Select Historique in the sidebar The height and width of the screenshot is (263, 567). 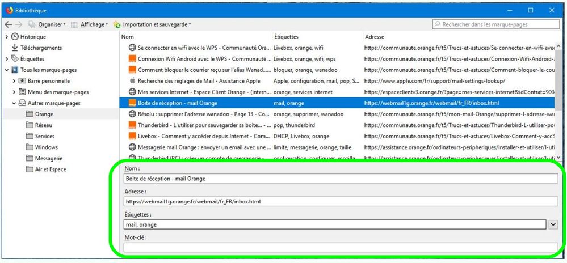(x=33, y=37)
